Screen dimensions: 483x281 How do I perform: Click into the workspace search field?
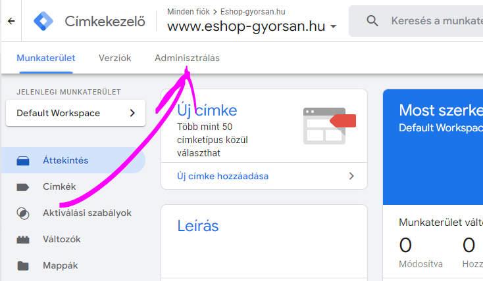click(434, 21)
